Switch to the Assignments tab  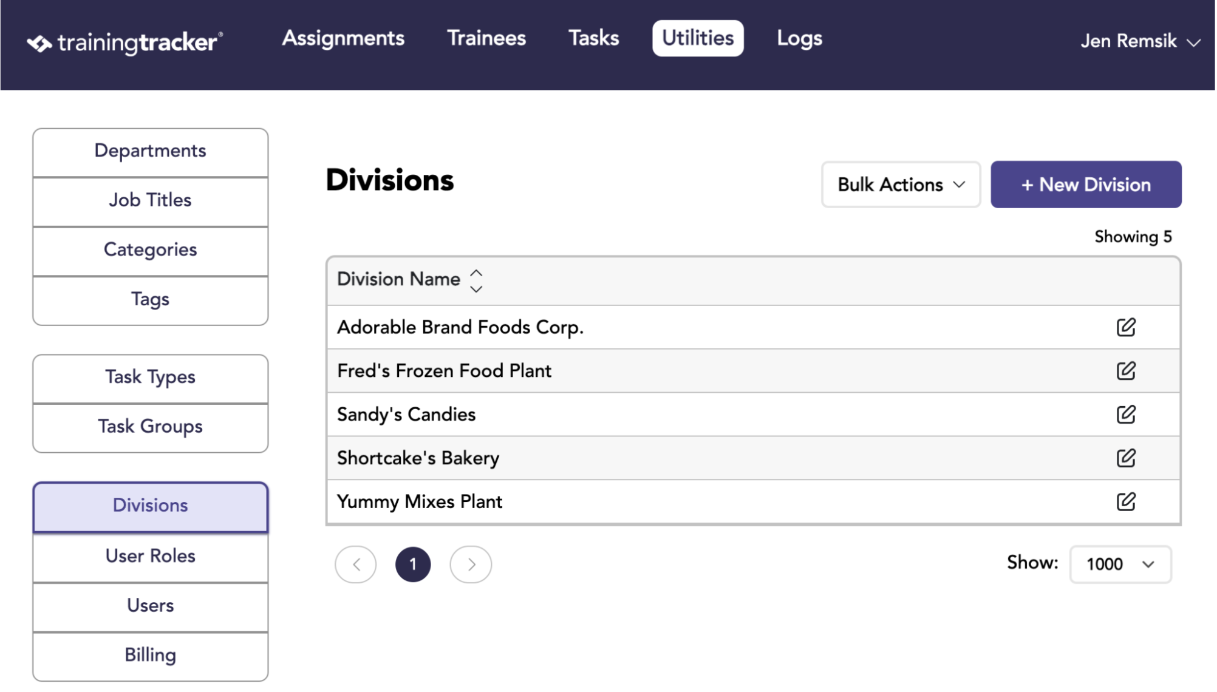343,38
